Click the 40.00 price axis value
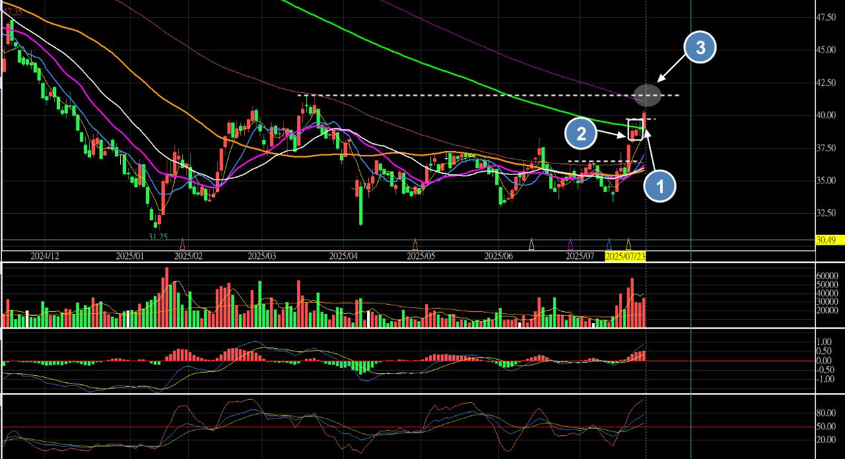845x459 pixels. [827, 115]
